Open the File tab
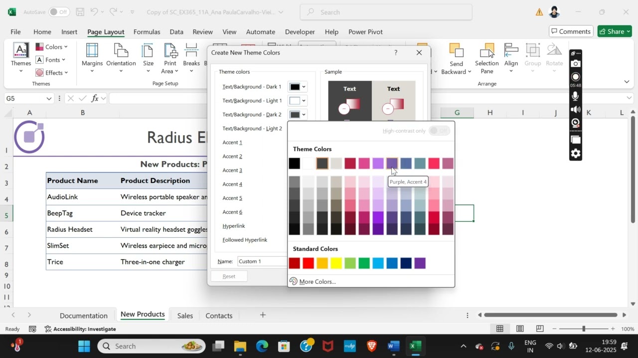638x358 pixels. (15, 32)
